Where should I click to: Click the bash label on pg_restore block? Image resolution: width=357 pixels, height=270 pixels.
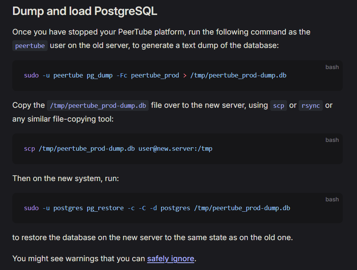point(332,199)
